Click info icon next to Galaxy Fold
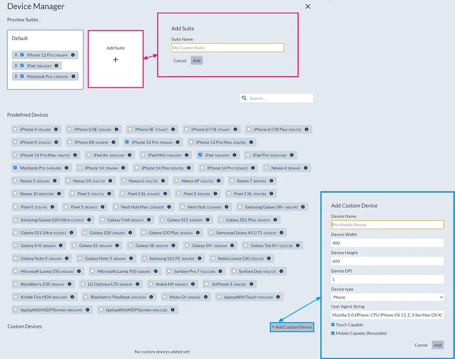 149,220
